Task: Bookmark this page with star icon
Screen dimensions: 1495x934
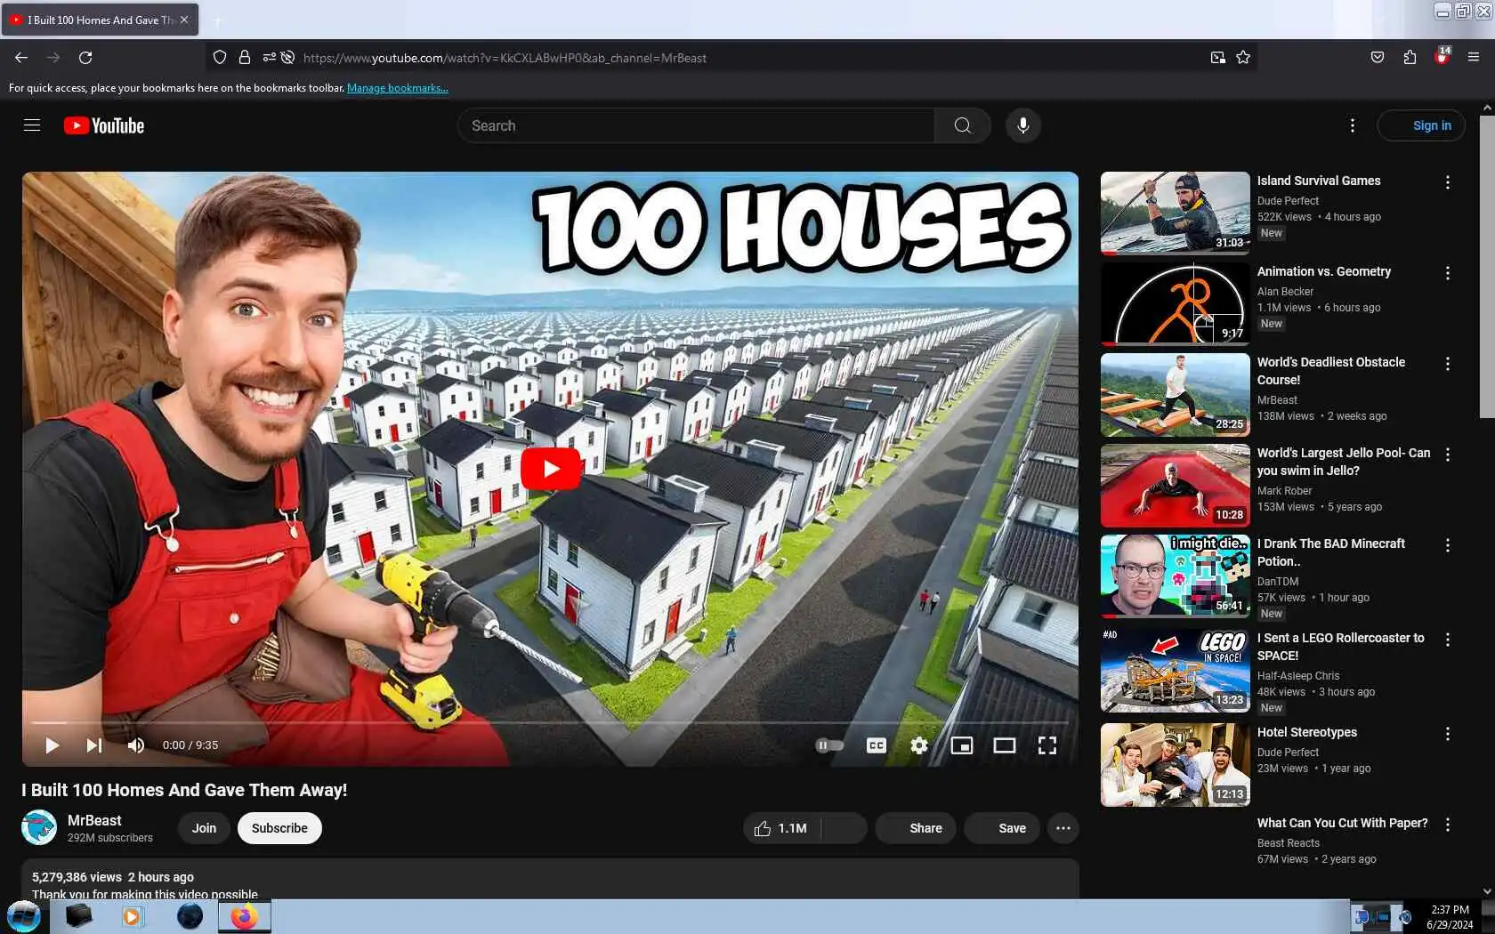Action: (1243, 58)
